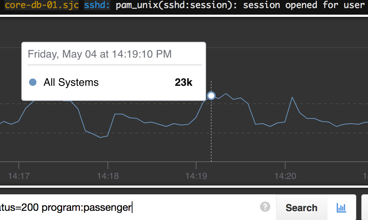Click the All Systems blue legend dot
The height and width of the screenshot is (220, 368).
coord(33,82)
